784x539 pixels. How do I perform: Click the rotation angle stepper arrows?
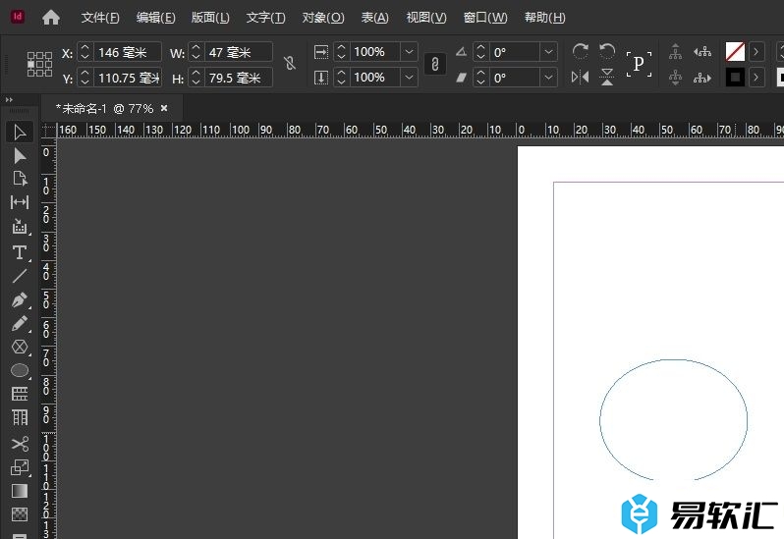point(481,52)
